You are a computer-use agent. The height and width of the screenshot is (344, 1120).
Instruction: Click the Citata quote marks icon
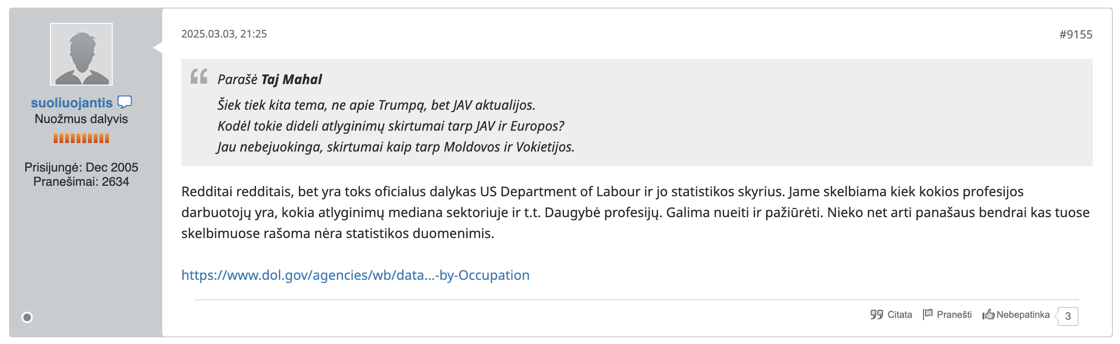pyautogui.click(x=876, y=315)
